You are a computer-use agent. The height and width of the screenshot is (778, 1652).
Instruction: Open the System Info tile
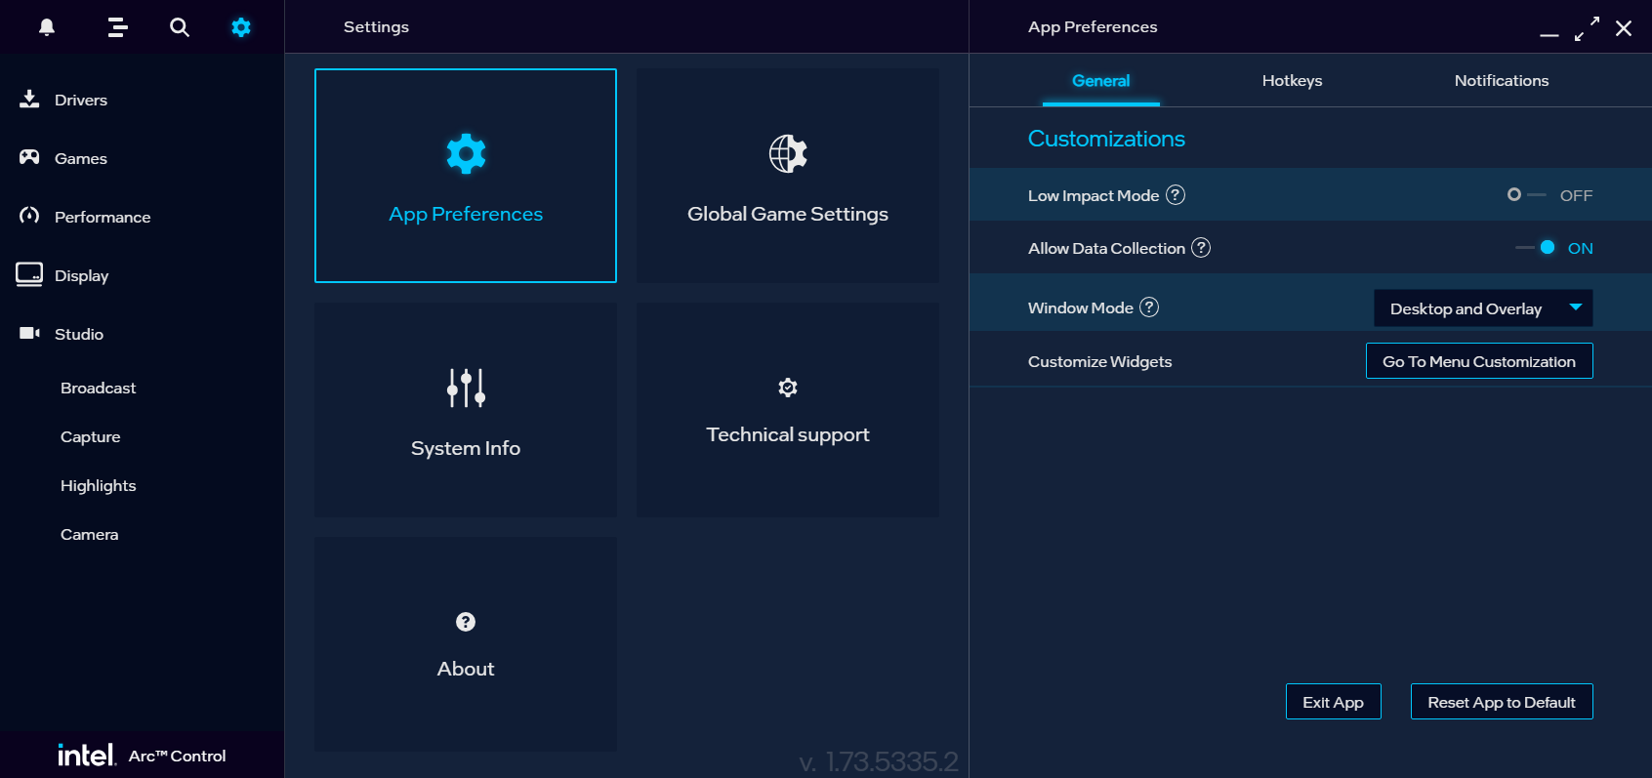pyautogui.click(x=466, y=410)
